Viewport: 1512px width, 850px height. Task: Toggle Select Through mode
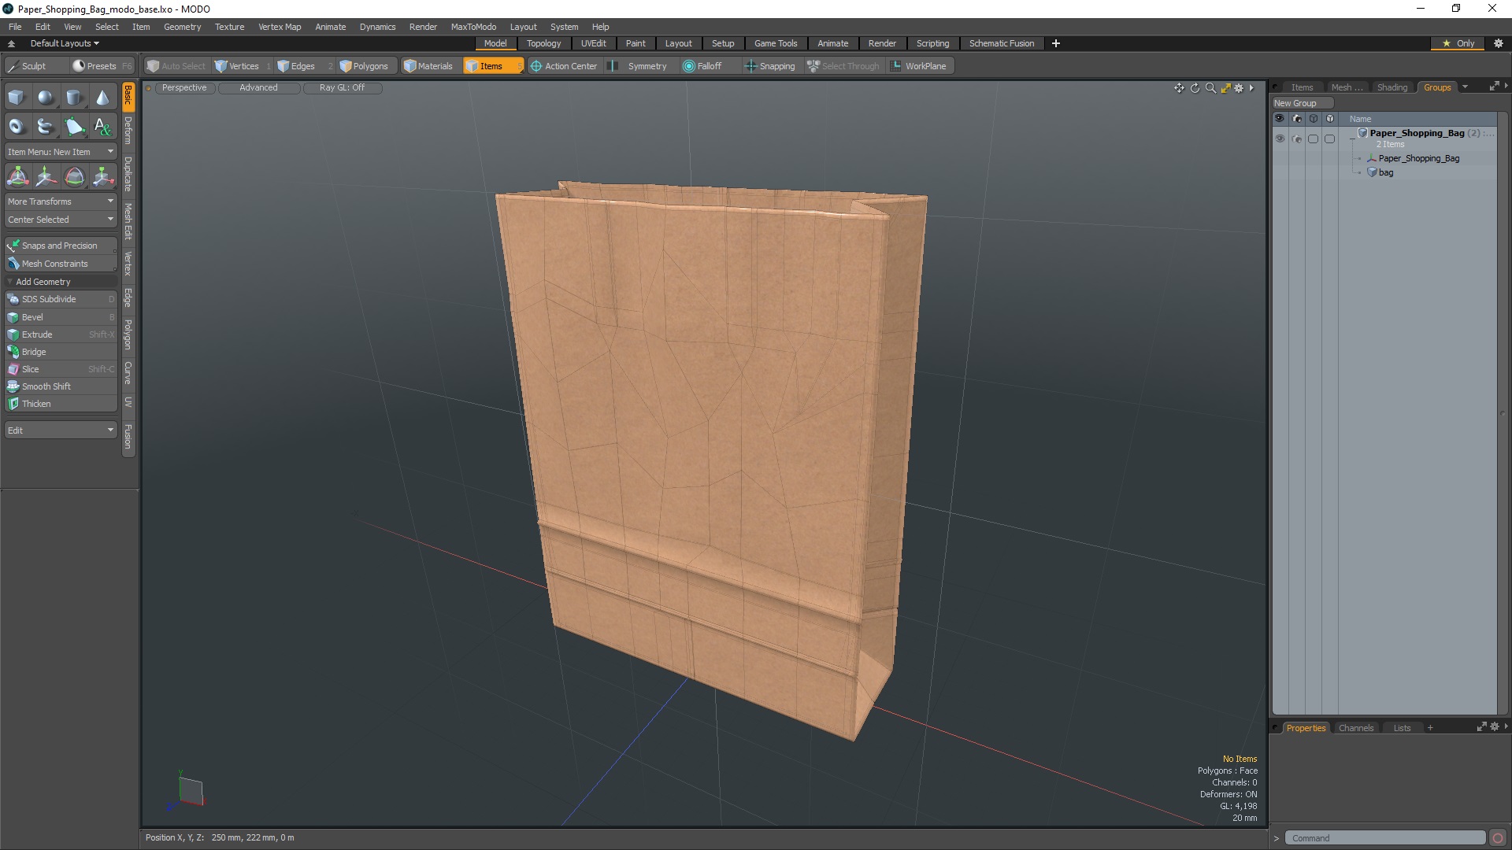tap(843, 66)
